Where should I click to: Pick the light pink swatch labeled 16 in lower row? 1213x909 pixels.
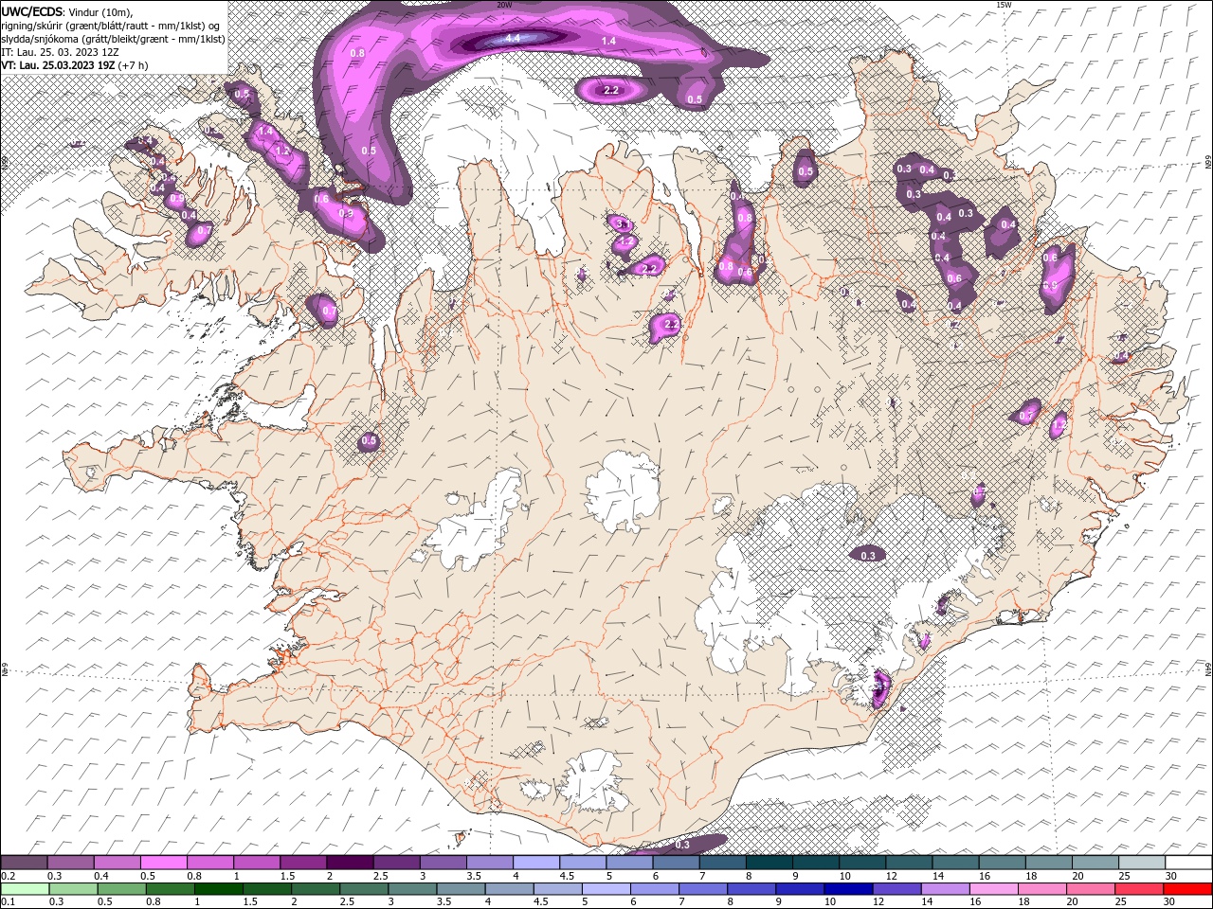coord(993,888)
